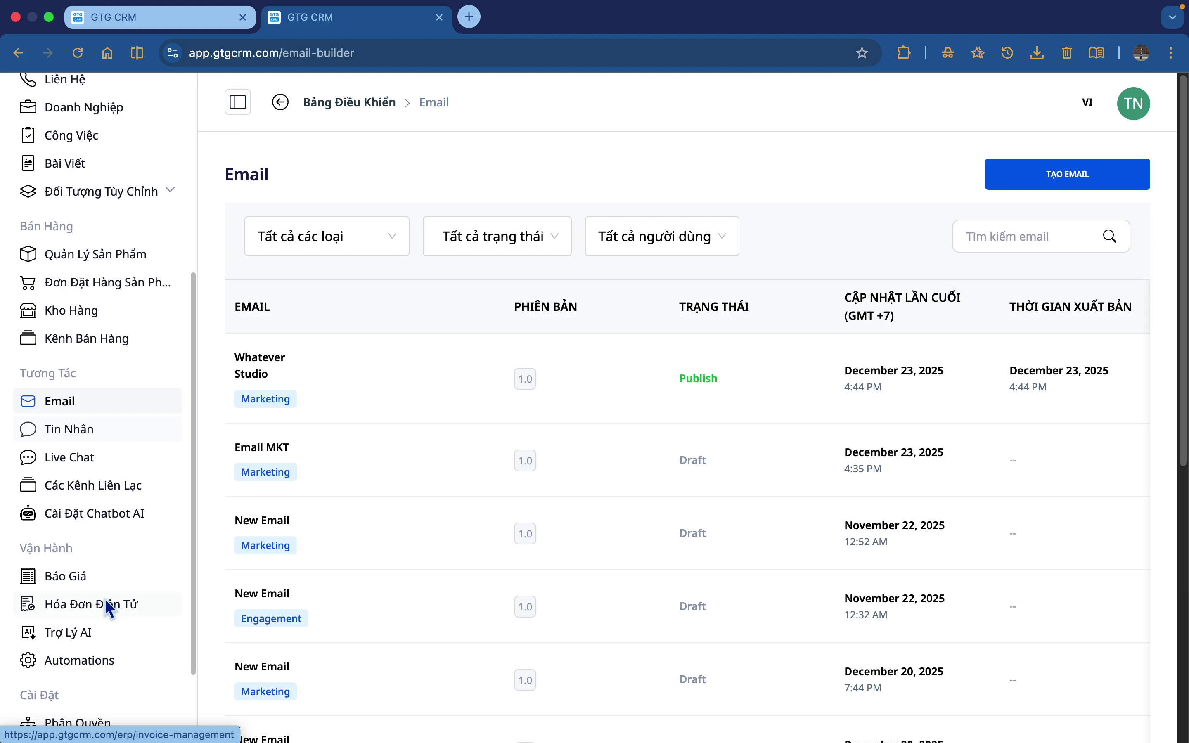Expand the Tất cả trạng thái filter
The width and height of the screenshot is (1189, 743).
496,237
